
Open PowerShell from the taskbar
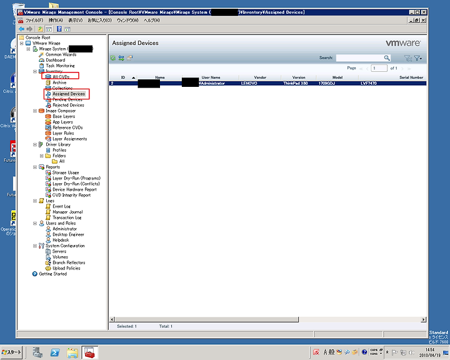55,352
